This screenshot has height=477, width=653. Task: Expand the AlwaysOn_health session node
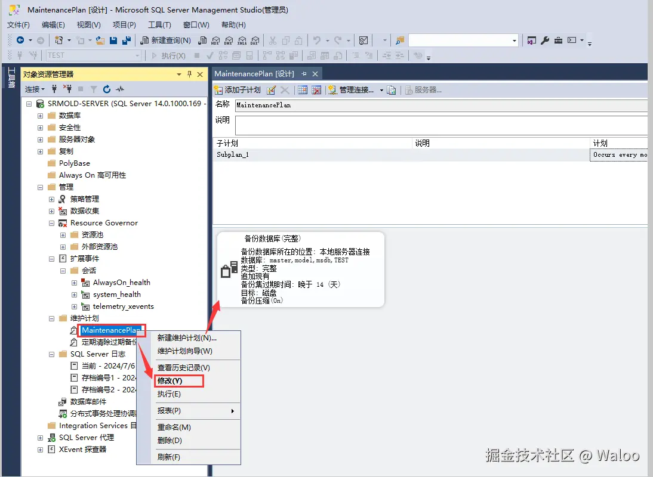click(74, 283)
